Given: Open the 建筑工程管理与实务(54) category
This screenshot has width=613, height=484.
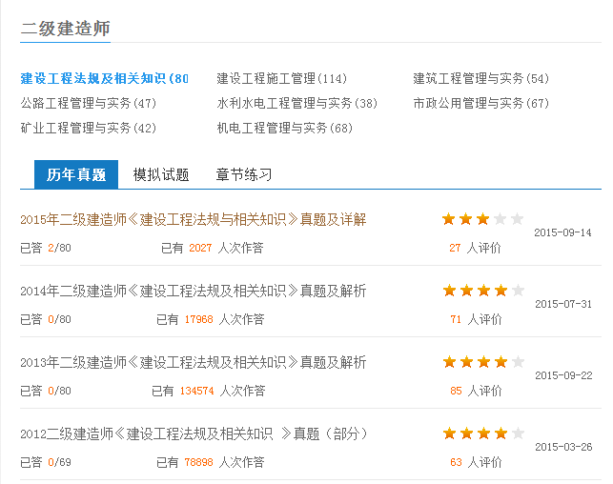Looking at the screenshot, I should [x=481, y=78].
